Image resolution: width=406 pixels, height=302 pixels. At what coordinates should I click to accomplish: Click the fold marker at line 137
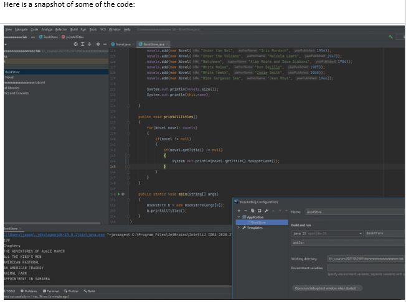pos(128,122)
